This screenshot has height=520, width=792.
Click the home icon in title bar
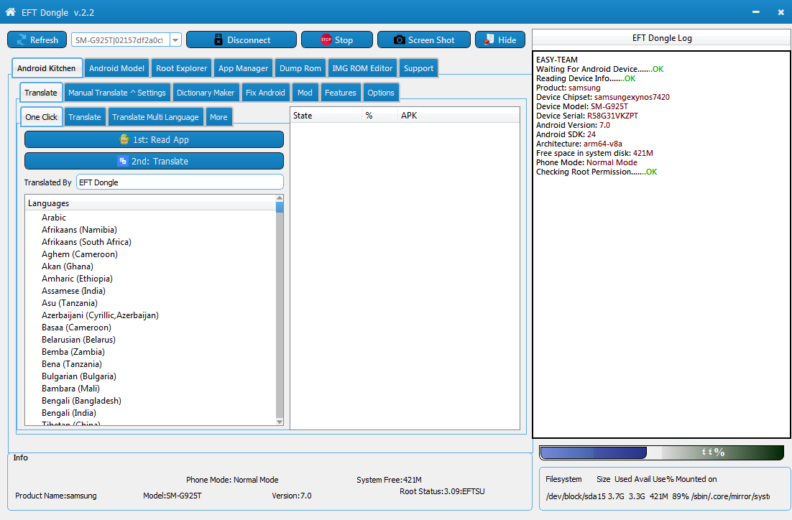[x=10, y=11]
